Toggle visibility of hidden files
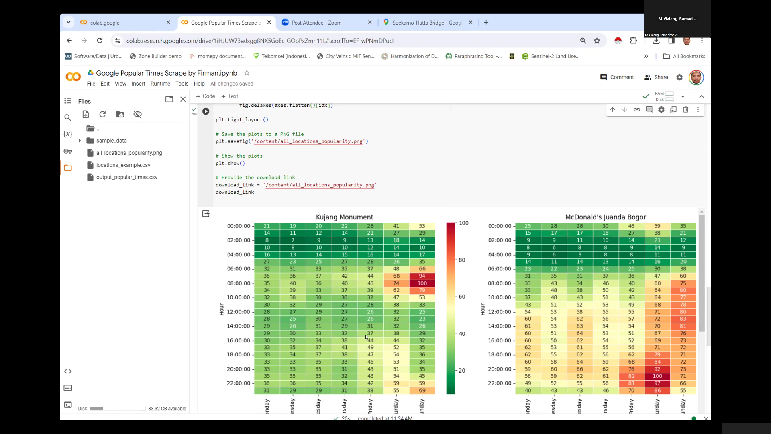 point(137,115)
